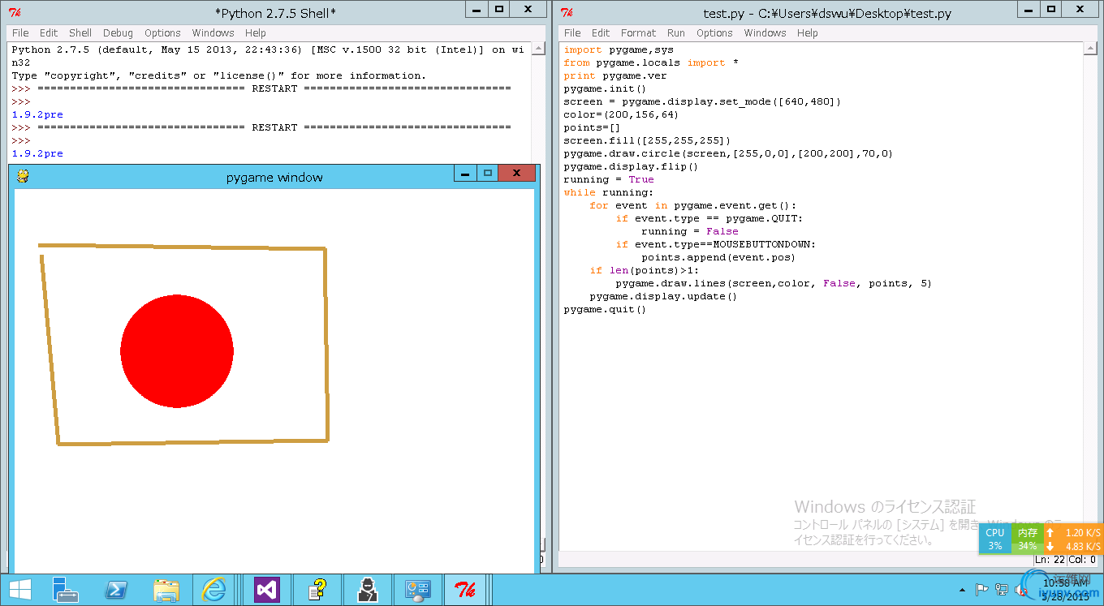The width and height of the screenshot is (1104, 606).
Task: Click the 'pygame.init()' line
Action: pyautogui.click(x=605, y=88)
